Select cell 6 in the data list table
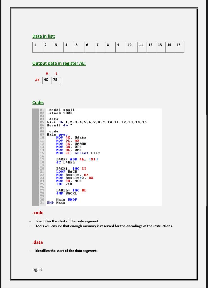 click(x=90, y=47)
